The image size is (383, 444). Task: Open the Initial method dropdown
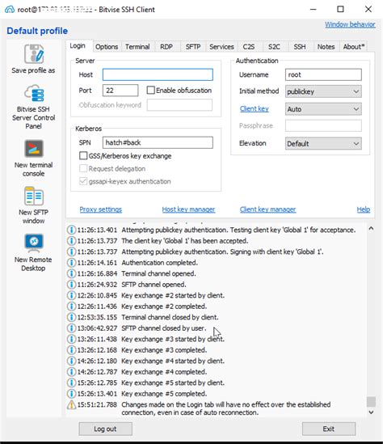point(323,91)
